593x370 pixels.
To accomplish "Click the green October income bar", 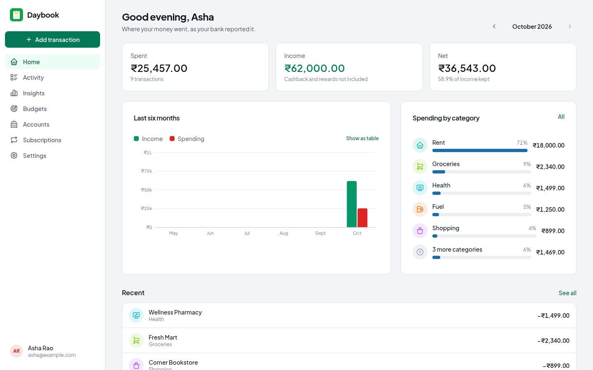I will [352, 204].
